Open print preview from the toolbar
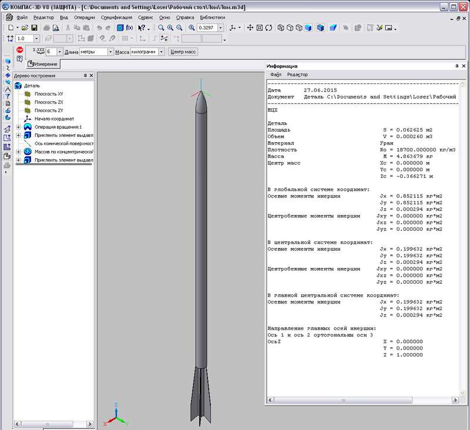Image resolution: width=470 pixels, height=430 pixels. point(56,28)
